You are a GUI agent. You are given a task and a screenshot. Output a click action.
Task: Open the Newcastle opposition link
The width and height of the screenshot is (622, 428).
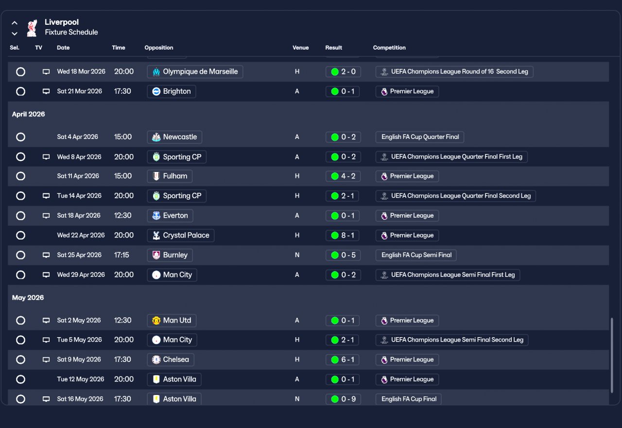click(x=174, y=137)
